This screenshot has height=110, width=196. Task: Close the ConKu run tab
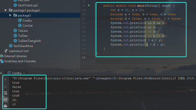[24, 73]
